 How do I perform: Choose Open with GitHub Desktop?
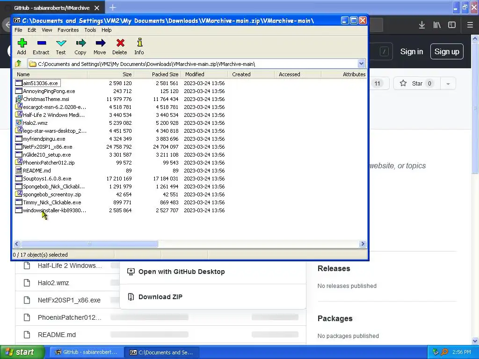(x=181, y=272)
